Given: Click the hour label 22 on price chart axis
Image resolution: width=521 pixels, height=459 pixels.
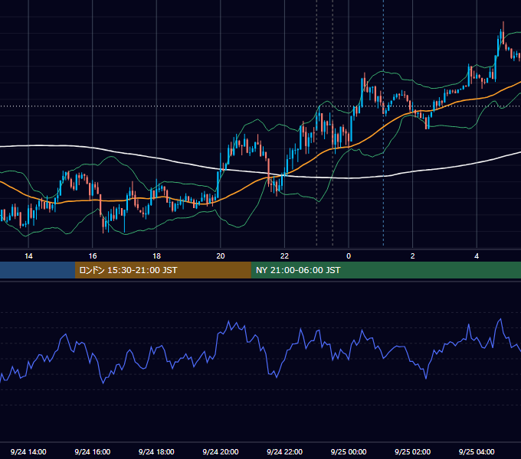Looking at the screenshot, I should click(x=284, y=256).
